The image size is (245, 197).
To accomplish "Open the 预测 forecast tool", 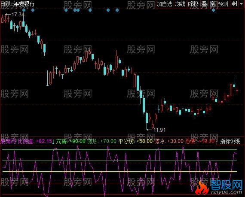I will point(223,4).
